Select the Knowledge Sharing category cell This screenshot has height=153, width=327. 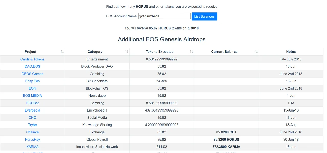tap(97, 125)
